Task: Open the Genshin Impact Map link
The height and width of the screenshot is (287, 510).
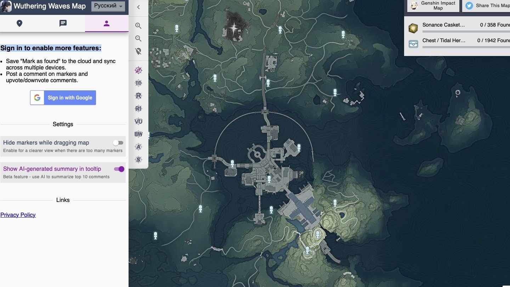Action: pos(433,6)
